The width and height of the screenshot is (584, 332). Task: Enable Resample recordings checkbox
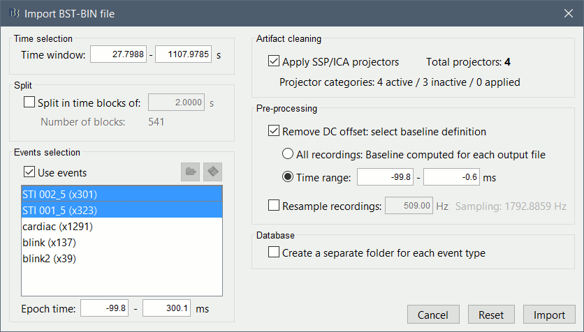point(274,206)
